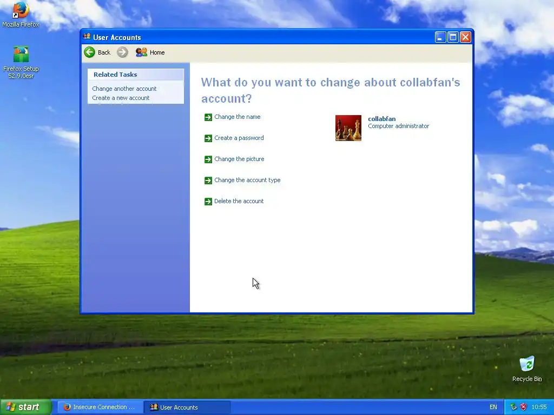This screenshot has width=554, height=415.
Task: Click the green arrow beside Change the account type
Action: pyautogui.click(x=208, y=180)
